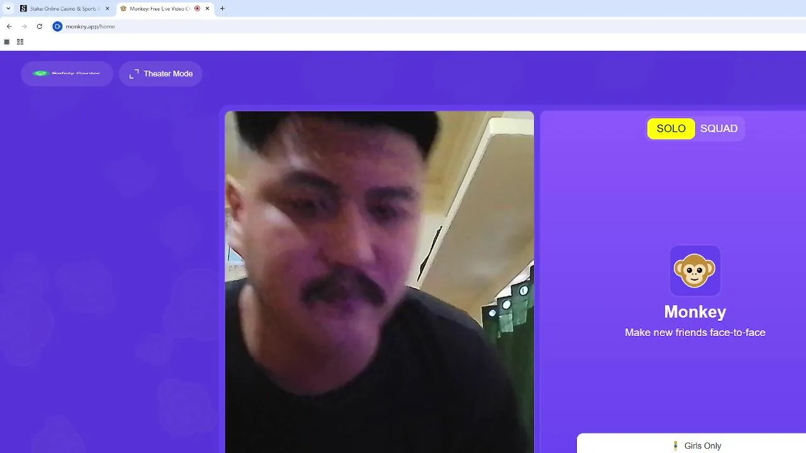Select the Monkey Free Live Video tab

click(165, 9)
